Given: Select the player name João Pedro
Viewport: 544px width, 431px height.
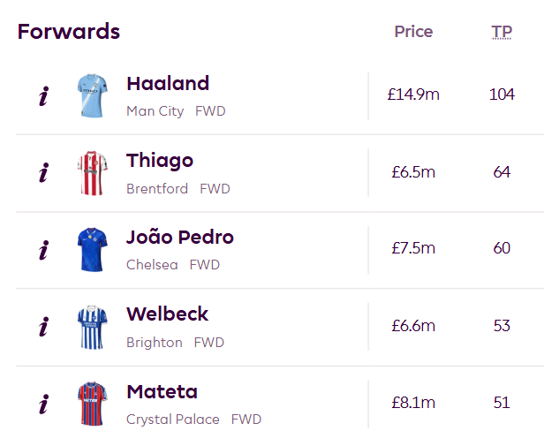Looking at the screenshot, I should 180,238.
